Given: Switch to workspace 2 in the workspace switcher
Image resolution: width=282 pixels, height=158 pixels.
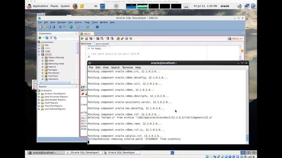Looking at the screenshot, I should point(249,153).
